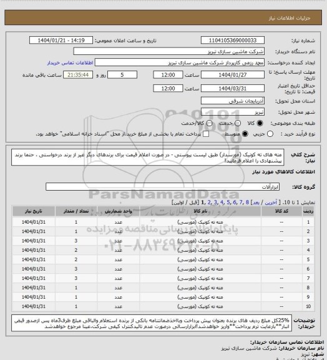The image size is (327, 360).
Task: Open اطلاعات تماس خریدار link
Action: [x=70, y=62]
